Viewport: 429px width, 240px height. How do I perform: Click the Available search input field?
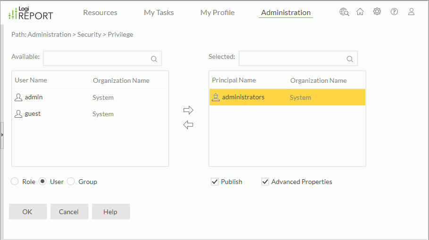pos(102,58)
